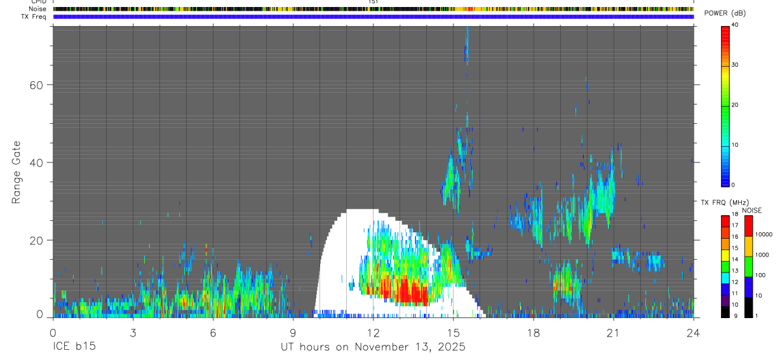Click the POWER (dB) color bar
The image size is (780, 360).
coord(725,105)
